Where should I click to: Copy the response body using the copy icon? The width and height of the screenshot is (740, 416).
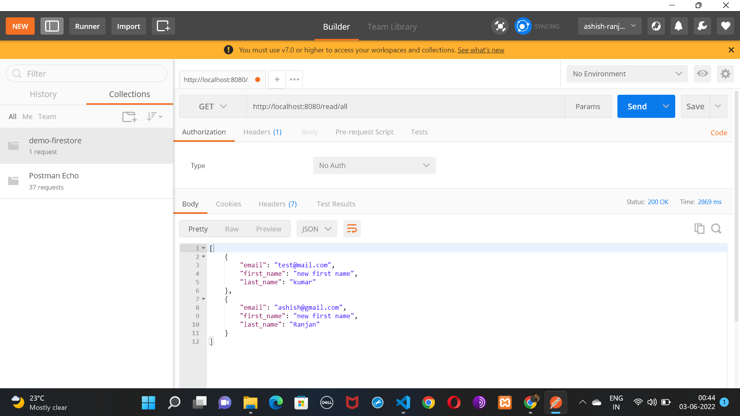click(x=700, y=228)
